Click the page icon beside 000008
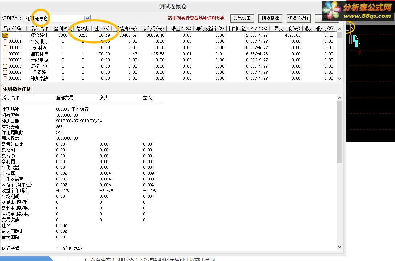Image resolution: width=395 pixels, height=261 pixels. (x=5, y=79)
